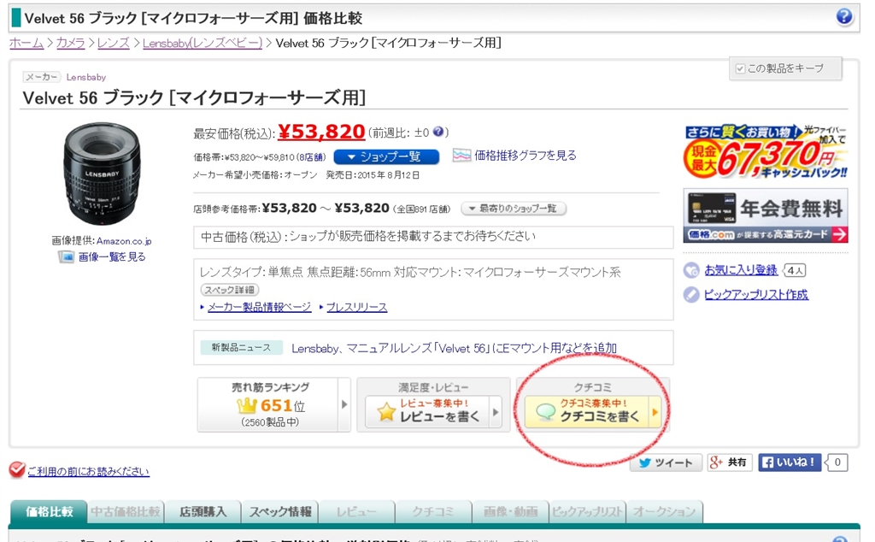Open the Velvet 56 Eマウント news link
The image size is (875, 542).
(x=454, y=348)
